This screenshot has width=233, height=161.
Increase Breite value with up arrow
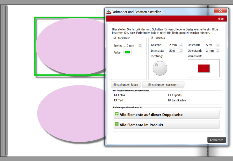click(140, 44)
